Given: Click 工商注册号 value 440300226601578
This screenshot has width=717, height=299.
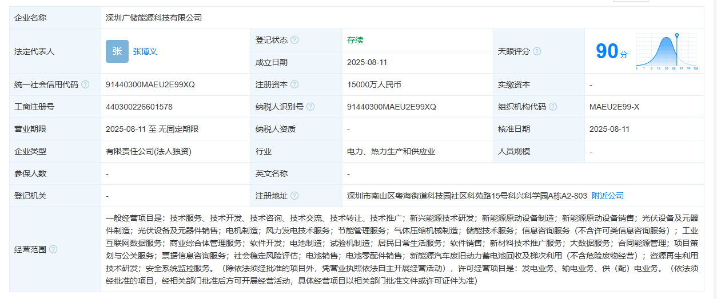Looking at the screenshot, I should point(139,107).
